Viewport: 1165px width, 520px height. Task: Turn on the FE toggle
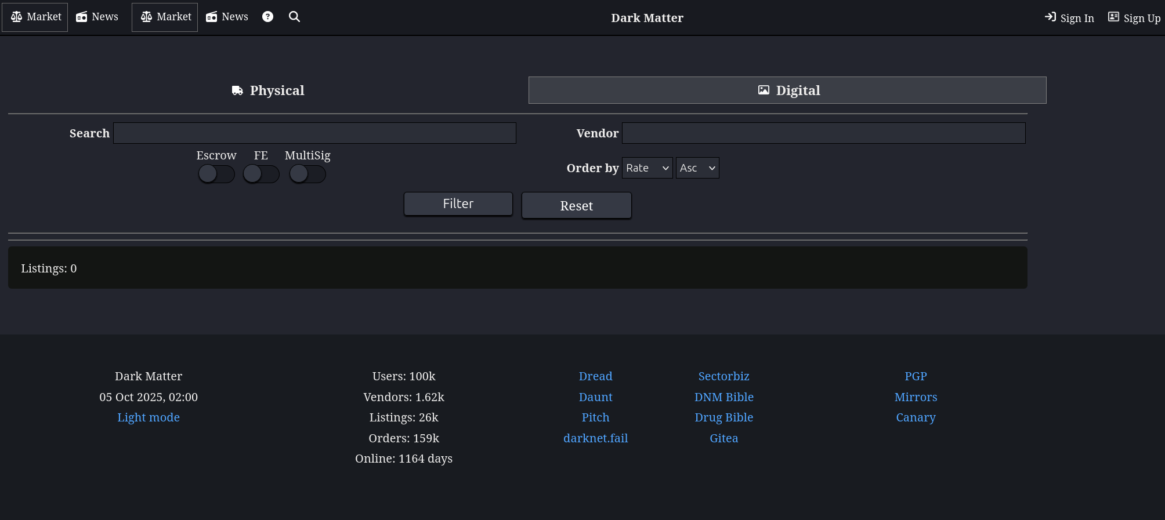261,174
